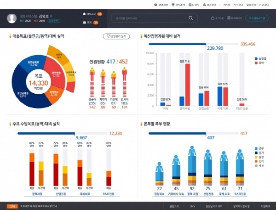Click the orange 안내 notice badge
This screenshot has width=276, height=210.
tap(12, 206)
